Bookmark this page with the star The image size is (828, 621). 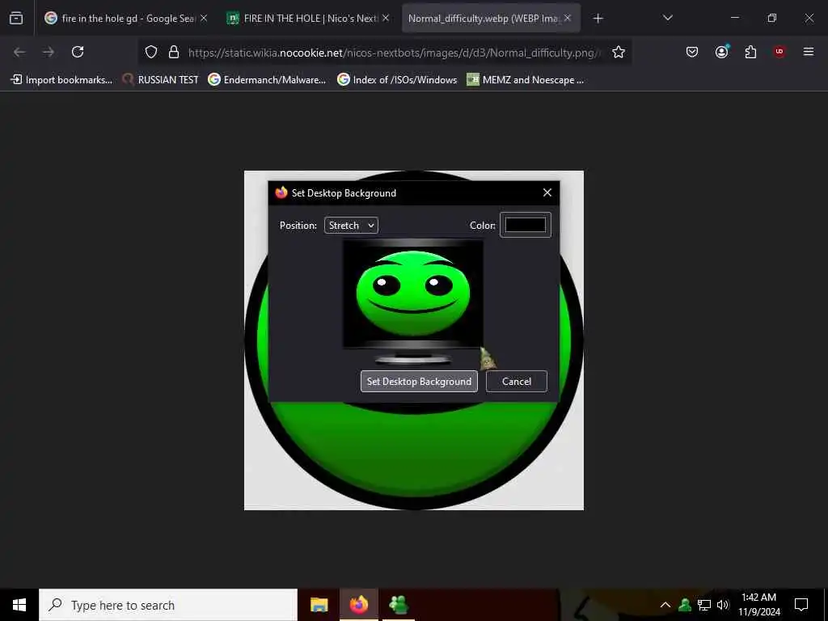tap(619, 52)
